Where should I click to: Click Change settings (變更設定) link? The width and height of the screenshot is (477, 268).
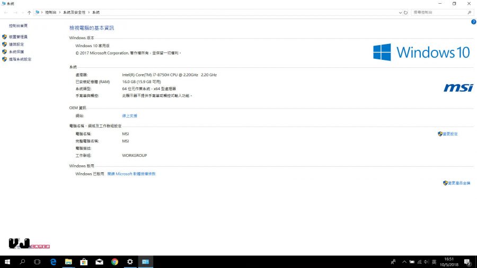(450, 134)
